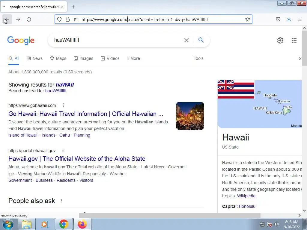Save page to Pocket
This screenshot has height=230, width=307.
tap(278, 19)
